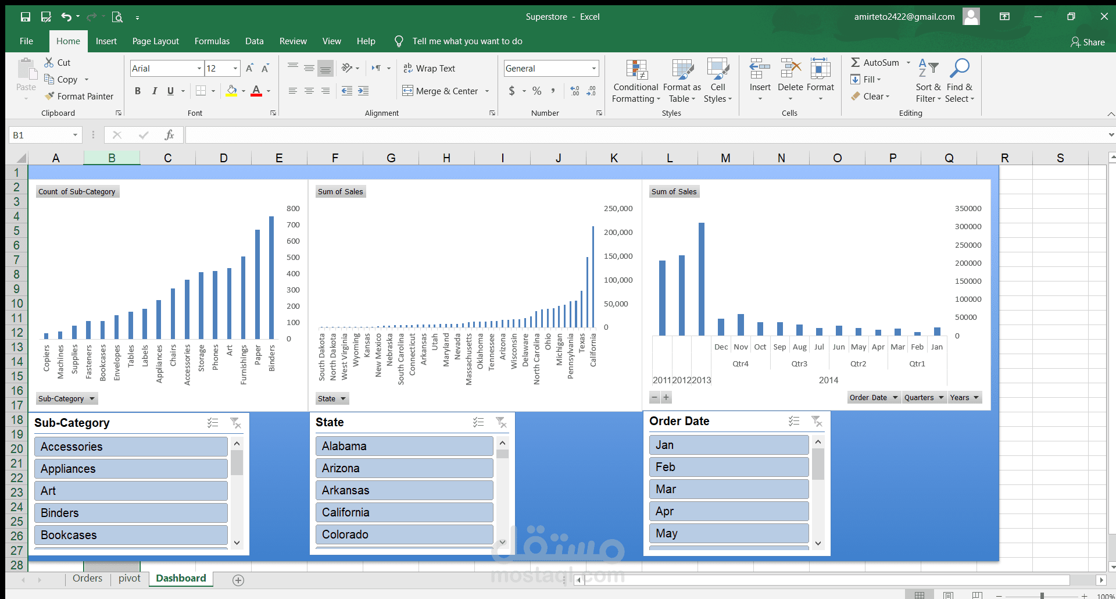1116x599 pixels.
Task: Clear the filter on State slicer
Action: click(x=501, y=422)
